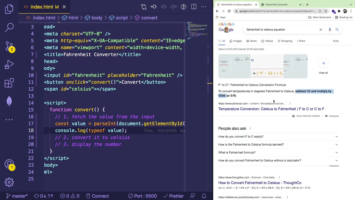This screenshot has width=355, height=200.
Task: Open the Reading List
Action: 344,17
